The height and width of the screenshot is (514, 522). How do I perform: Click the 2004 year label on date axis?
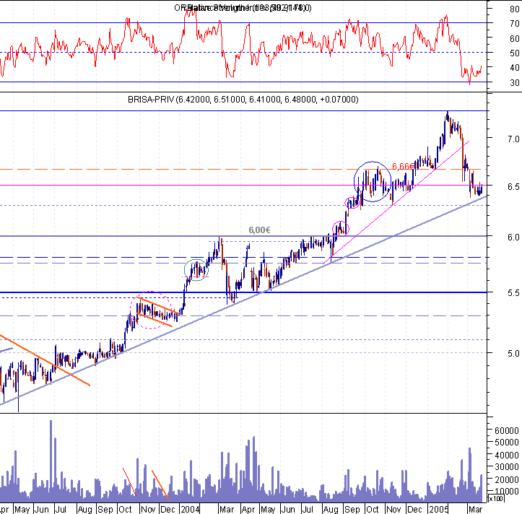[190, 510]
